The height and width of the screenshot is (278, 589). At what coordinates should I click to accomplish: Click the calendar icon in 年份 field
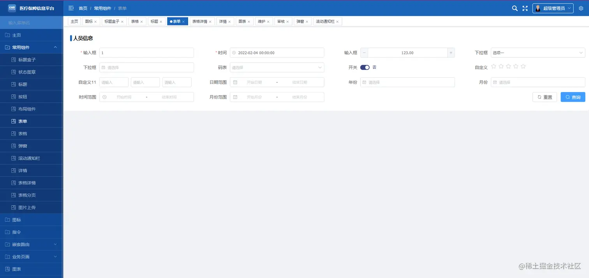click(x=365, y=82)
